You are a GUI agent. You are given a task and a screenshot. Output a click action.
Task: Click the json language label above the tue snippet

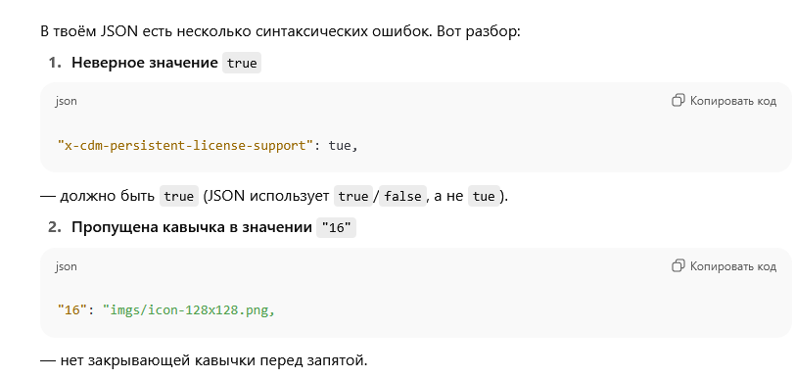(67, 101)
